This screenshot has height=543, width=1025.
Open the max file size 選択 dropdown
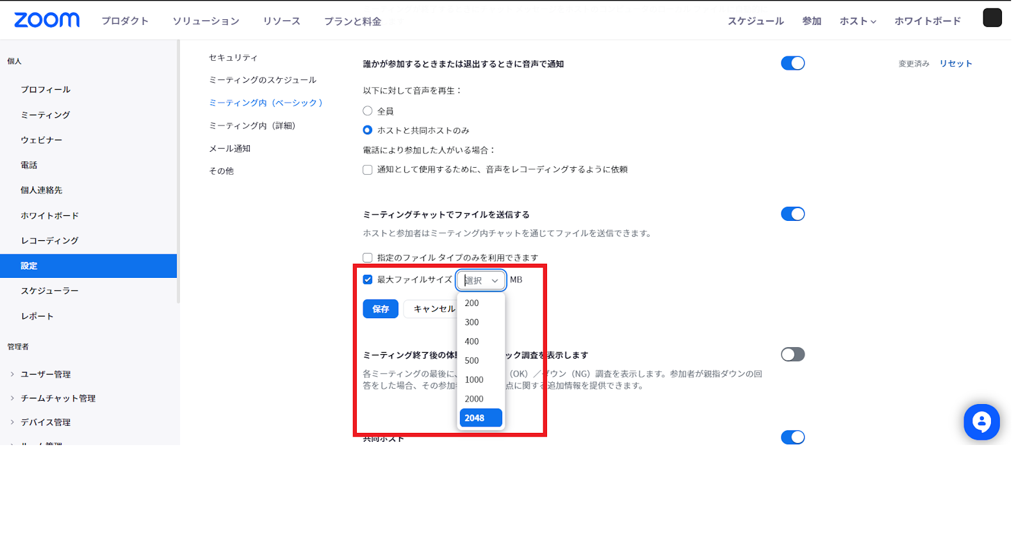[x=481, y=280]
